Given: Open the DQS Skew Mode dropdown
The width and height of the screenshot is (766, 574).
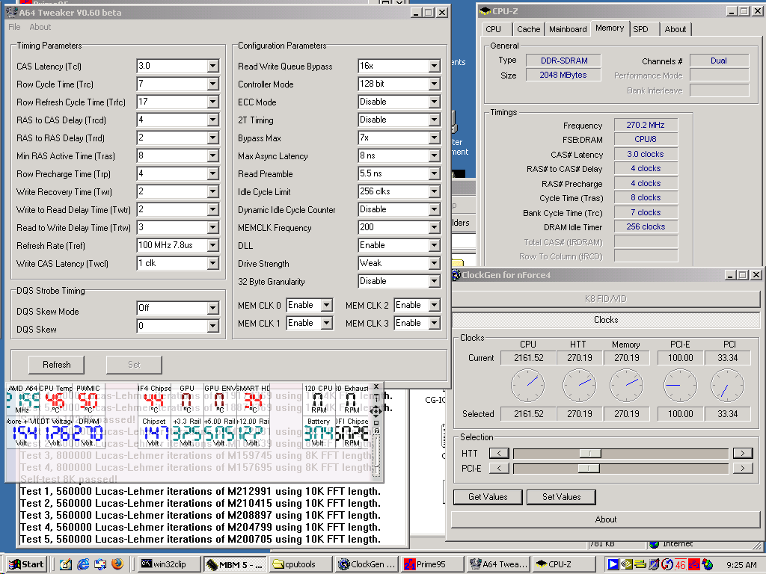Looking at the screenshot, I should tap(213, 308).
